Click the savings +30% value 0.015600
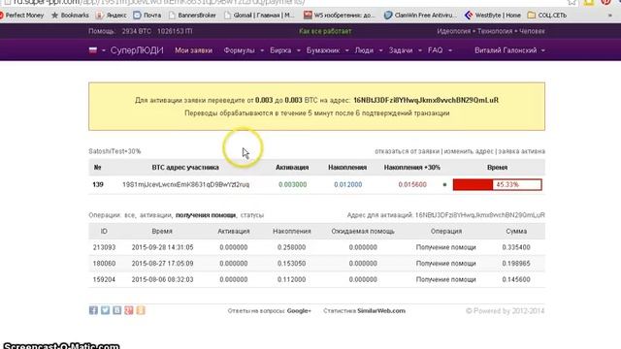The image size is (621, 349). (412, 185)
